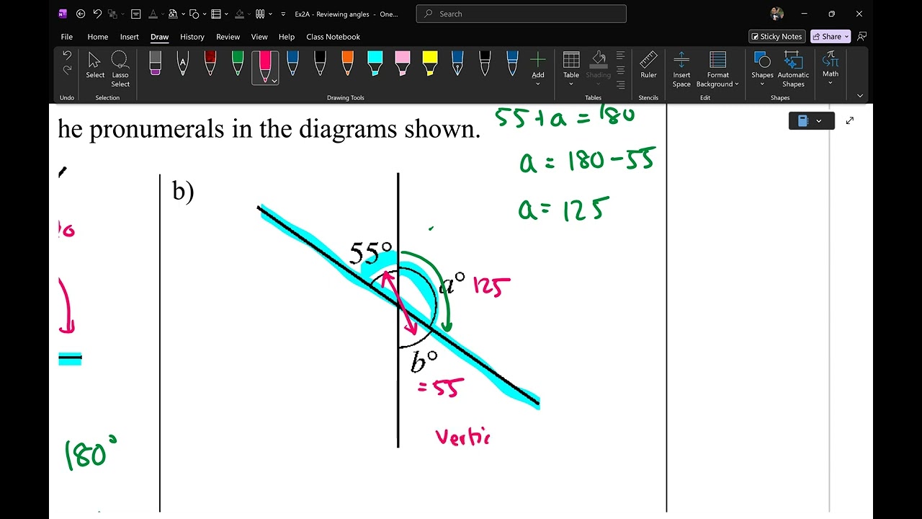Open the History tab

(192, 37)
